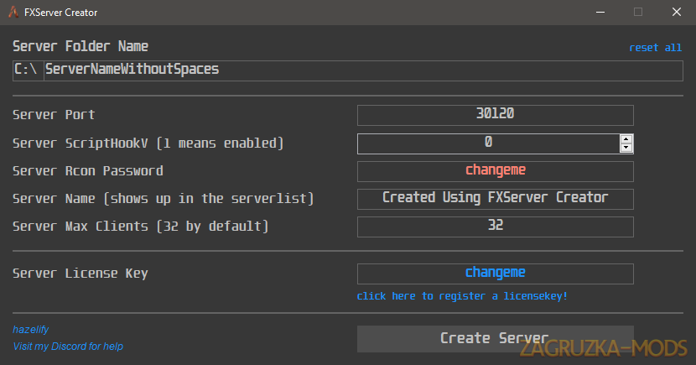
Task: Click the Create Server button
Action: (496, 339)
